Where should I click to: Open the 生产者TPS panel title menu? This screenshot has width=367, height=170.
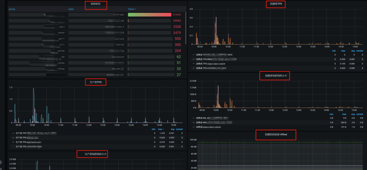95,82
